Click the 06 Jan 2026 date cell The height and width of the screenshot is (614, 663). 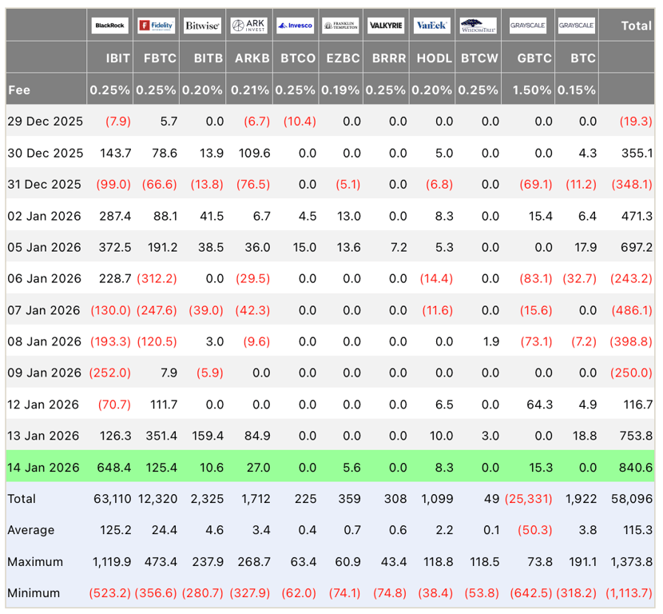[x=45, y=278]
